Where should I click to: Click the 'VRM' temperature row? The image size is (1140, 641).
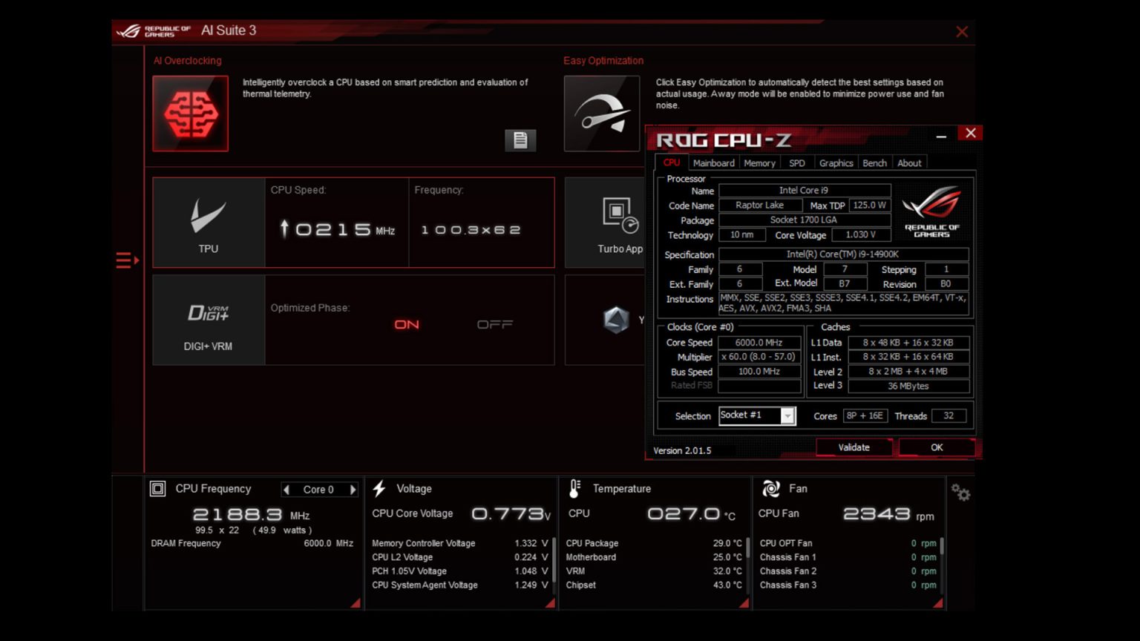pyautogui.click(x=654, y=571)
